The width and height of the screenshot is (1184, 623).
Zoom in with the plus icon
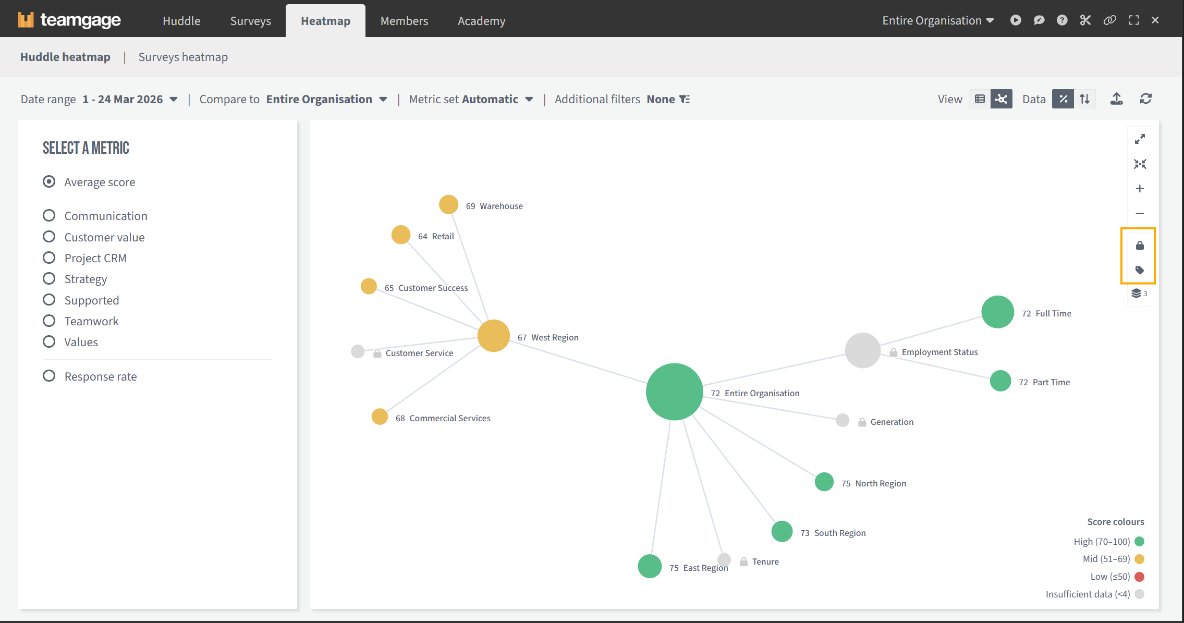(1140, 189)
